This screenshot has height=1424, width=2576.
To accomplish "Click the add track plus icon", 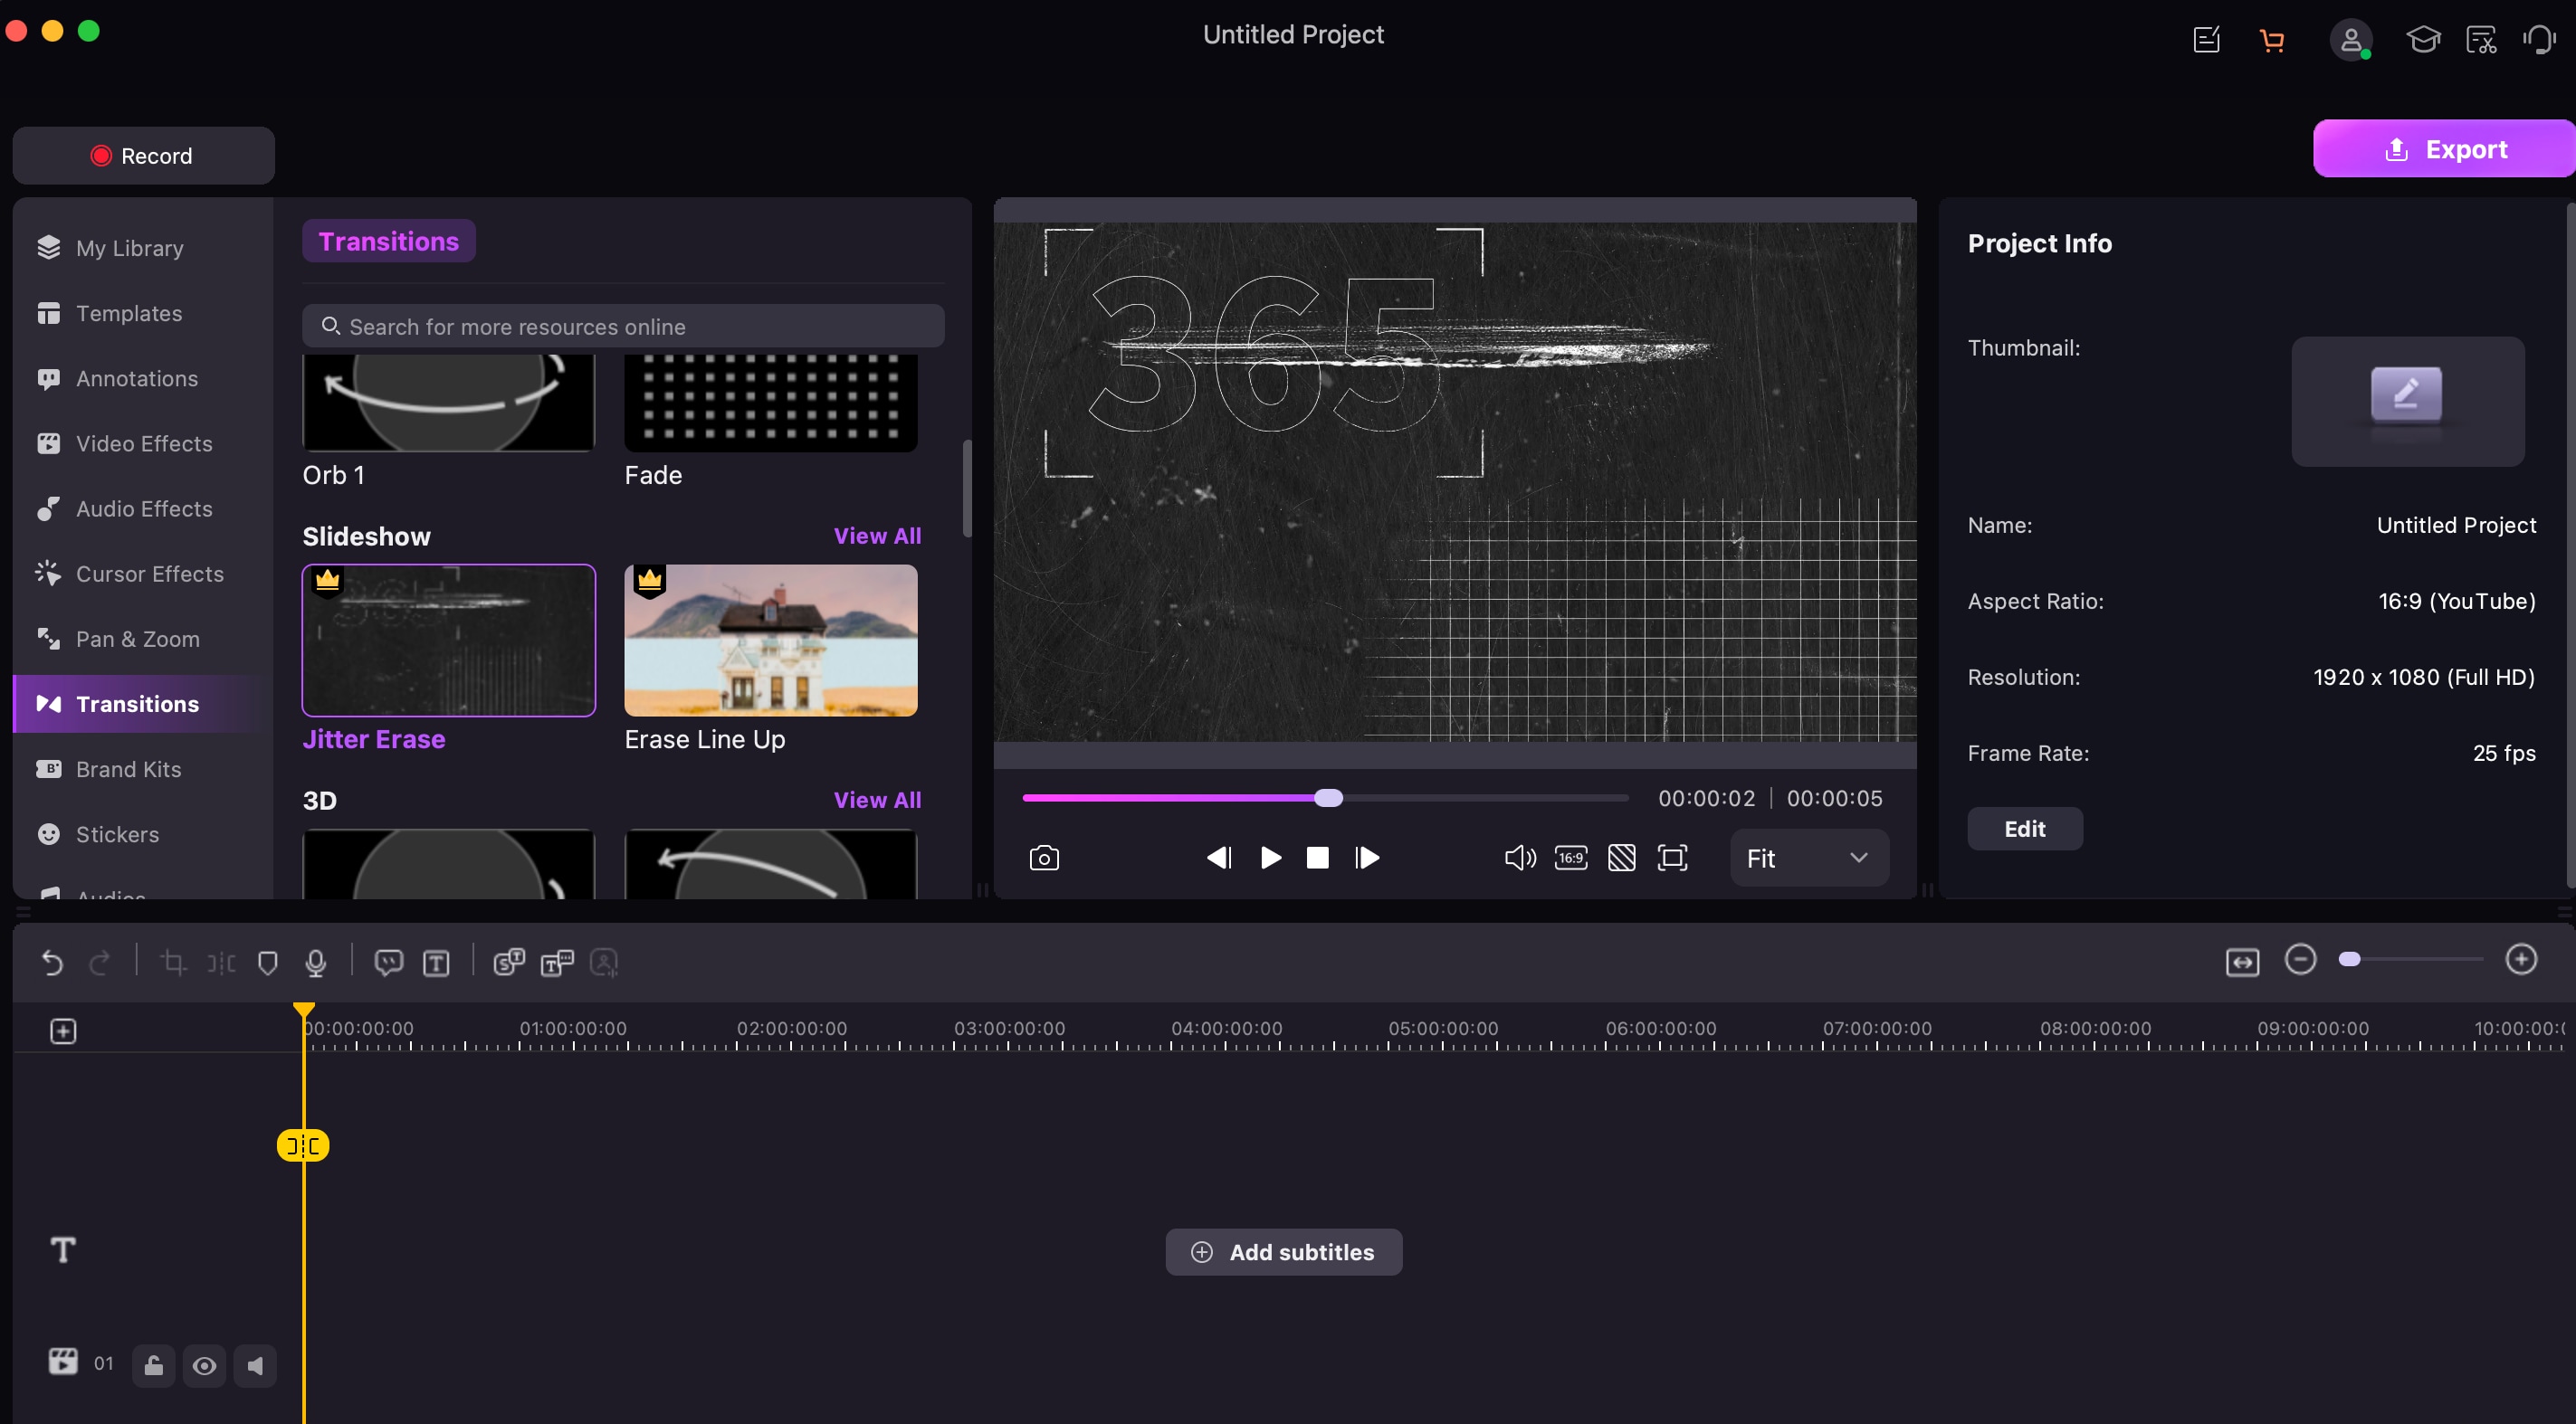I will [x=63, y=1030].
